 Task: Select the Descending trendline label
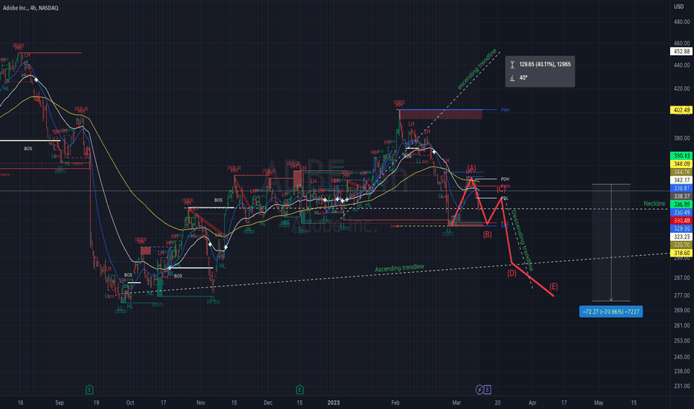tap(522, 240)
